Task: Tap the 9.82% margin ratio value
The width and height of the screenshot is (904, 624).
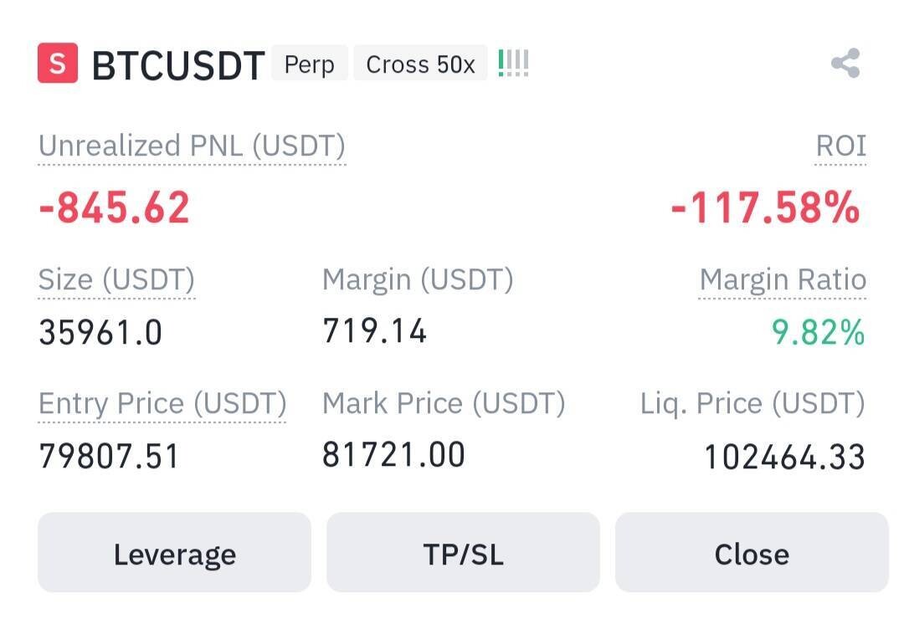Action: [817, 332]
